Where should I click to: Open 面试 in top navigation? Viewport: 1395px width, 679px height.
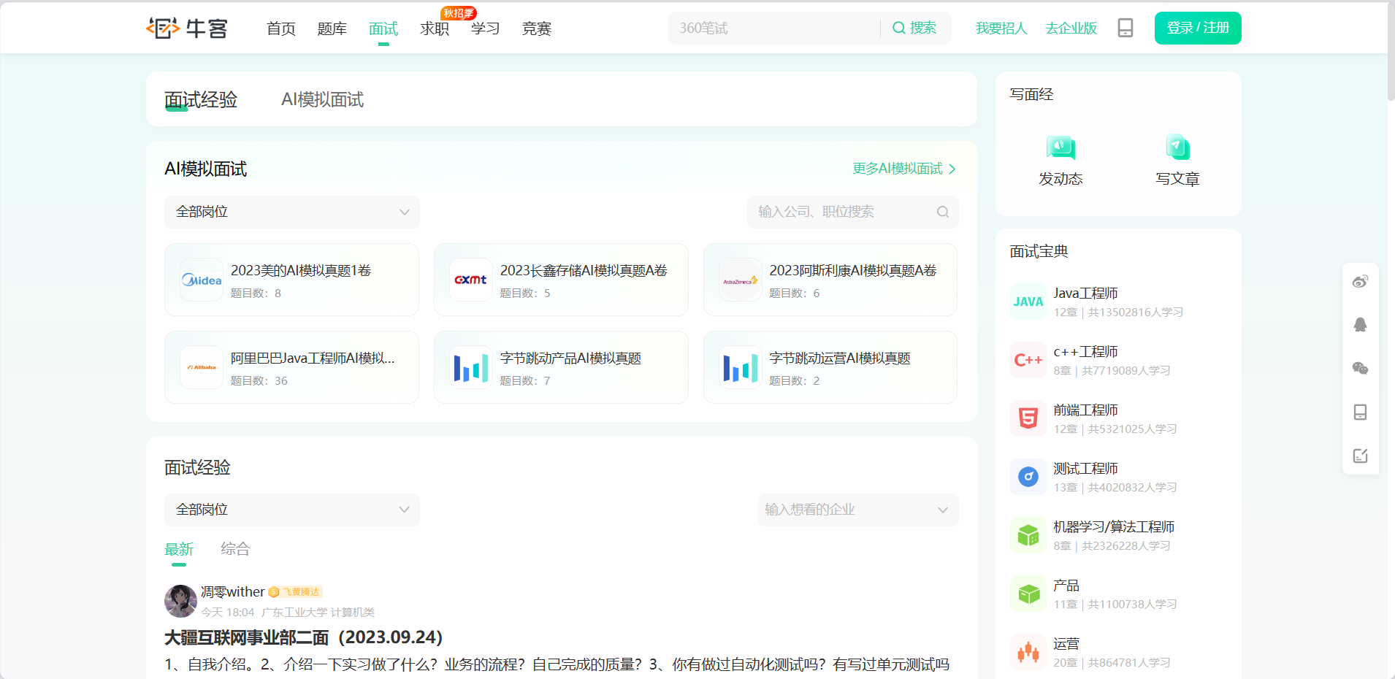coord(383,28)
